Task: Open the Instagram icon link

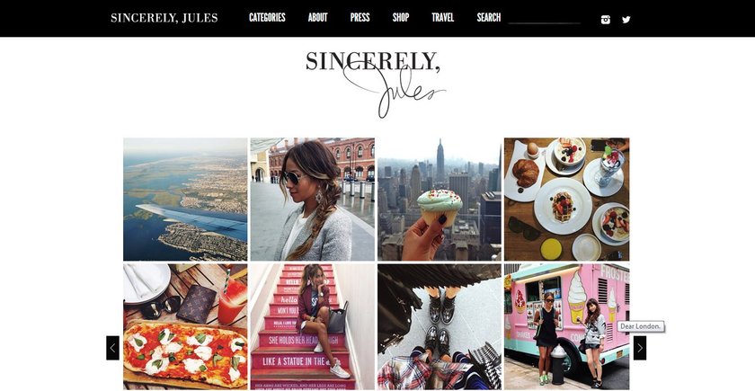Action: point(606,20)
